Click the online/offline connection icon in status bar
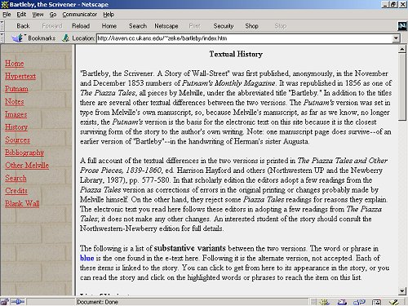The height and width of the screenshot is (306, 408). pos(18,302)
